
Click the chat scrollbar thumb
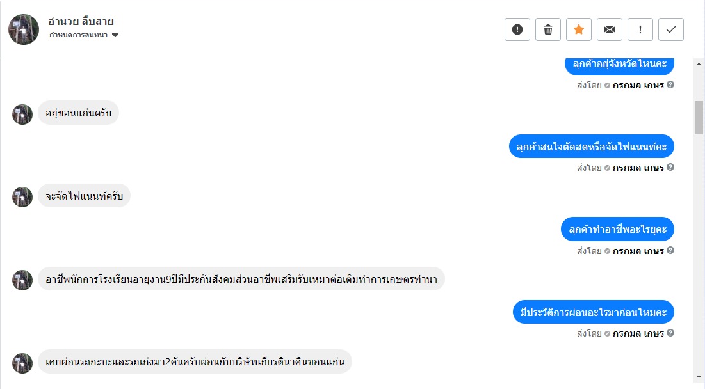(699, 118)
